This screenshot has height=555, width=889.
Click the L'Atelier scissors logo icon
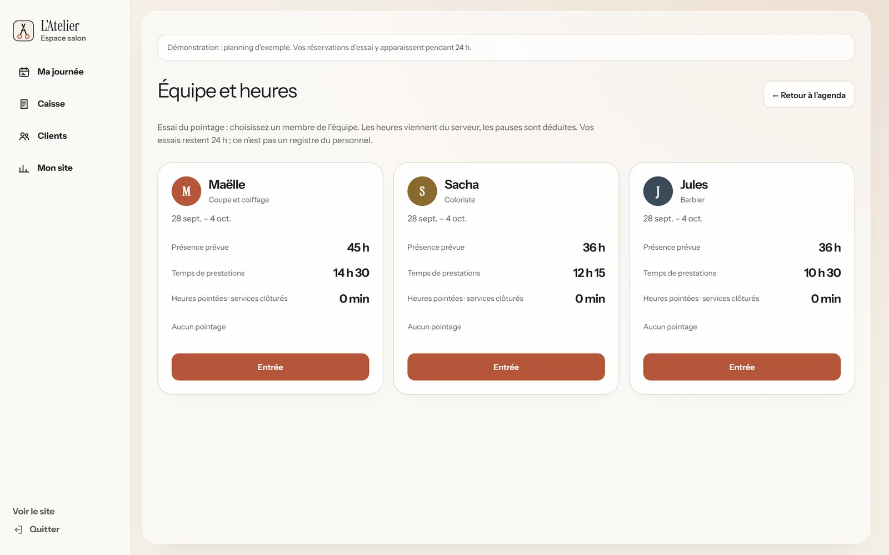[x=23, y=31]
